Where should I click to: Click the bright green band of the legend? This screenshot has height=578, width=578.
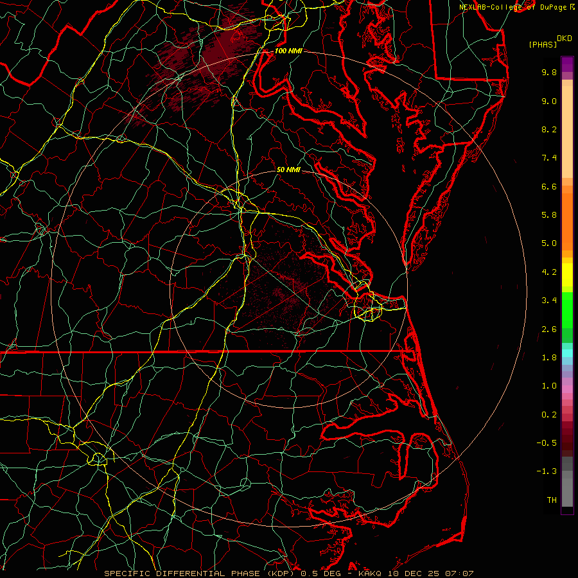[x=567, y=310]
